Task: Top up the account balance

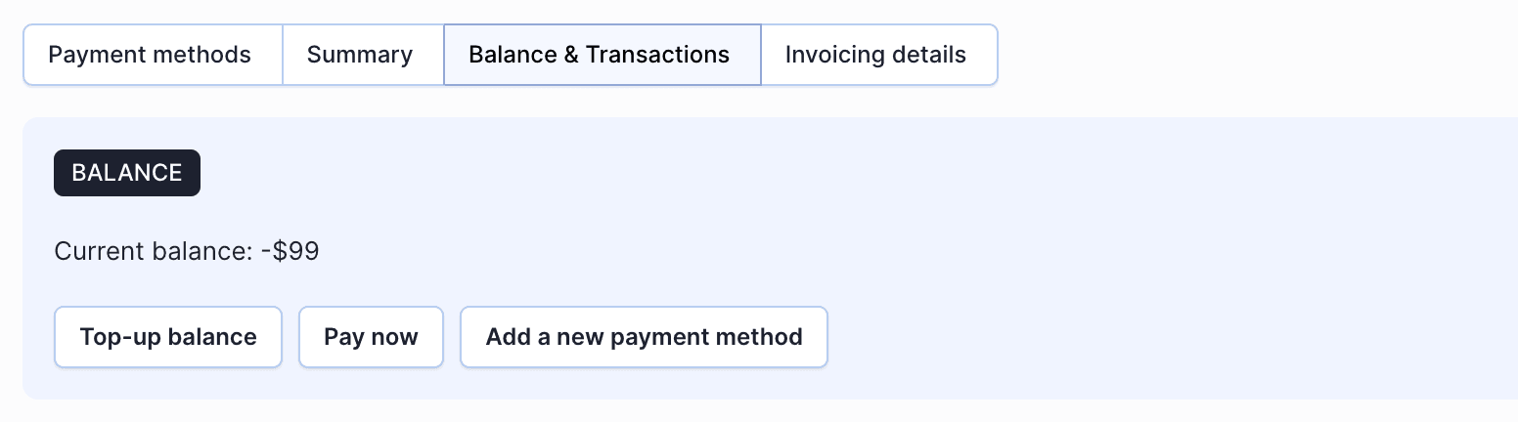Action: 168,338
